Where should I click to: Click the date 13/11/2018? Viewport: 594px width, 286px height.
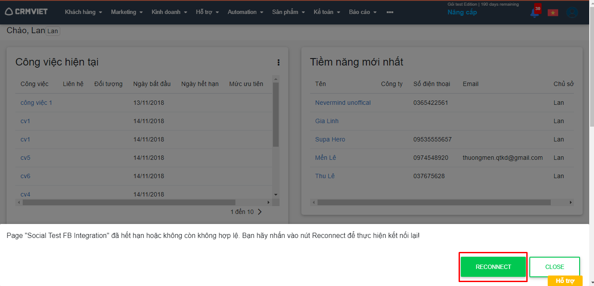[149, 103]
